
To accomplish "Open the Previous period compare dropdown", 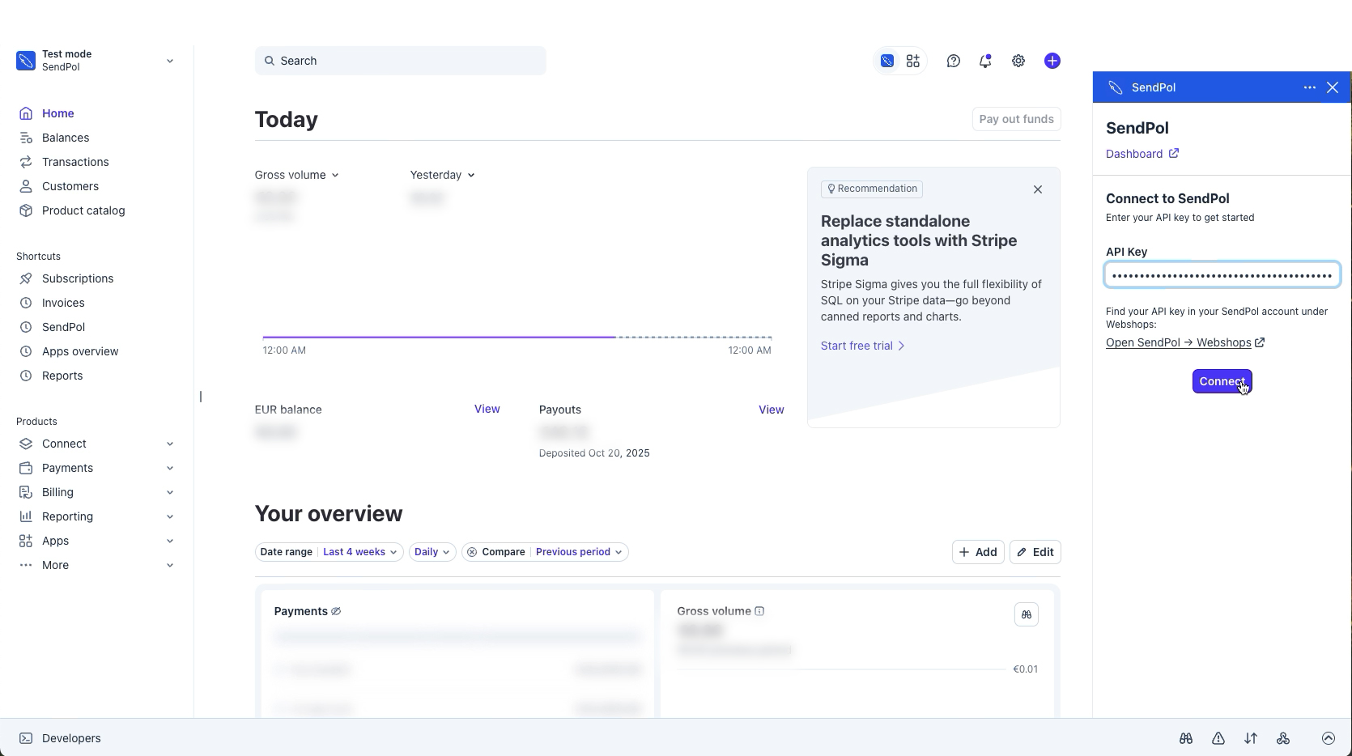I will pos(579,552).
